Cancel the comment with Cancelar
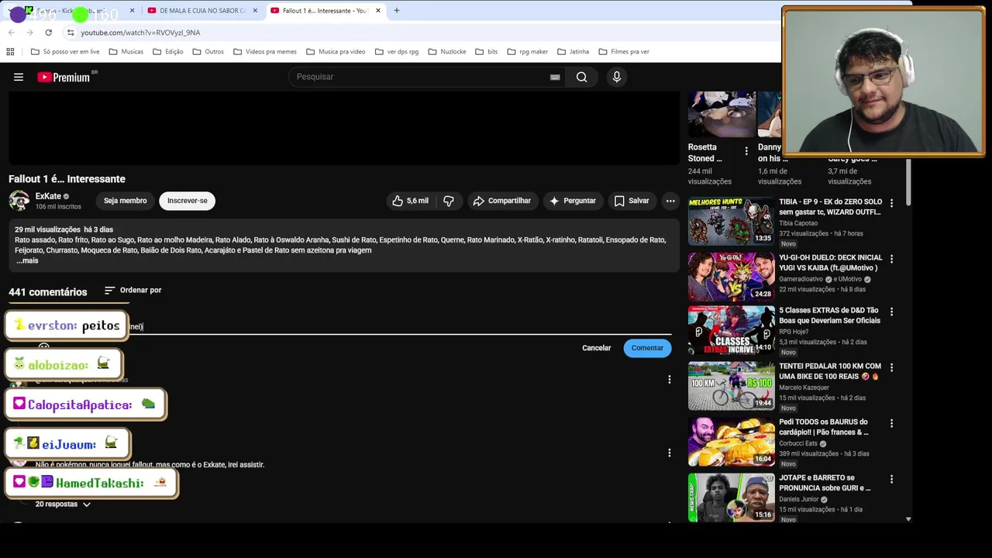The height and width of the screenshot is (558, 992). [x=597, y=348]
